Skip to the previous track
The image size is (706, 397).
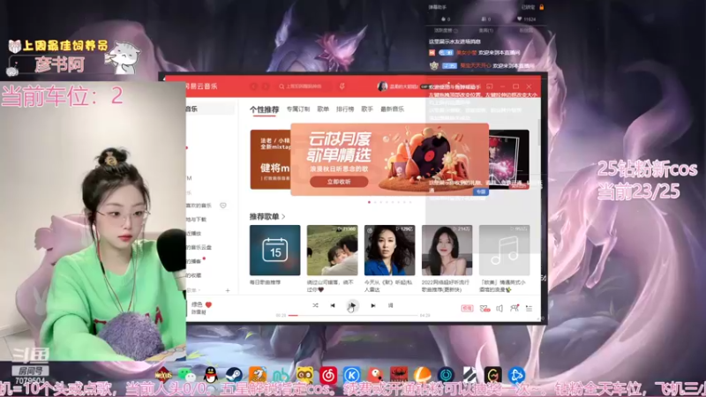(333, 305)
